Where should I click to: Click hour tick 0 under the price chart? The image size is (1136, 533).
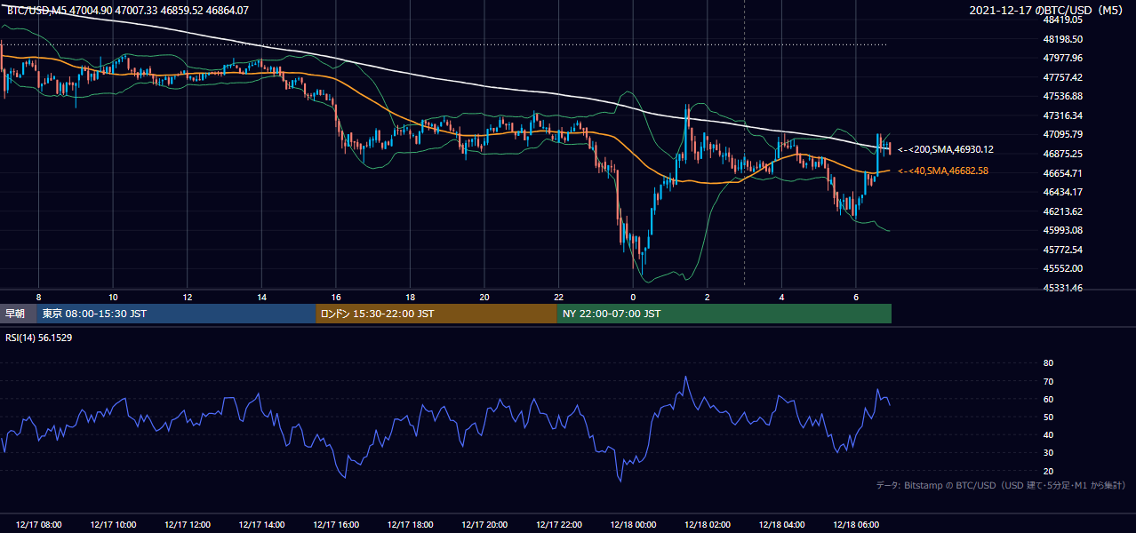[633, 297]
